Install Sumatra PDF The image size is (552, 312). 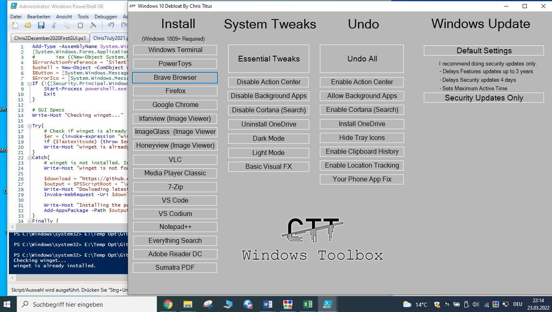(175, 268)
